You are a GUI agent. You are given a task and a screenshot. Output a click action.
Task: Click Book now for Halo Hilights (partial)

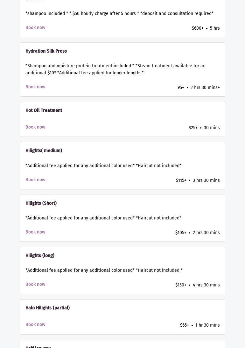[x=35, y=325]
